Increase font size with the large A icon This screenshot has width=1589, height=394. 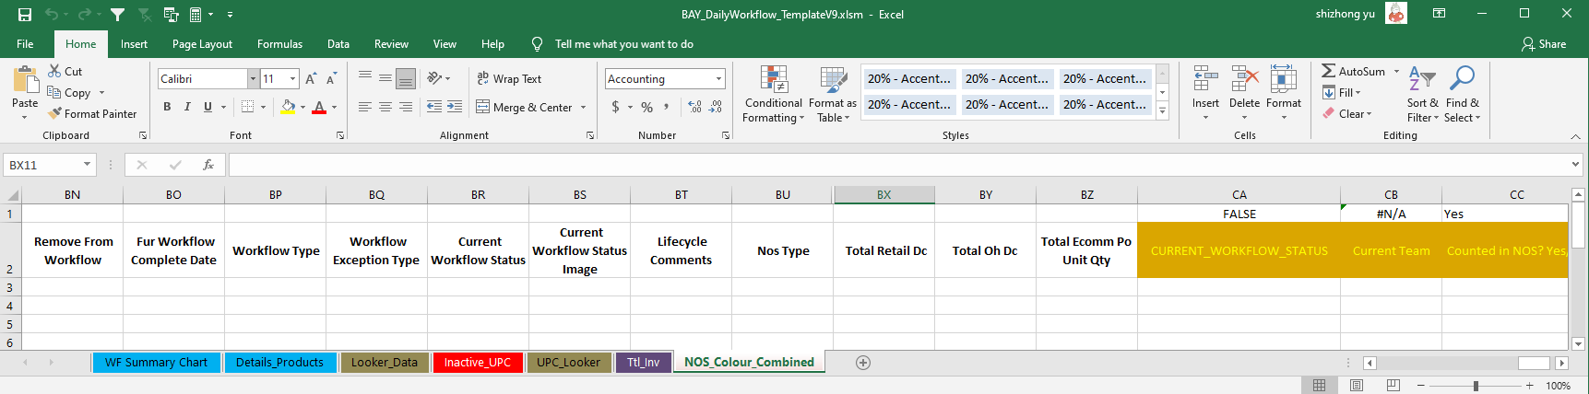[311, 79]
